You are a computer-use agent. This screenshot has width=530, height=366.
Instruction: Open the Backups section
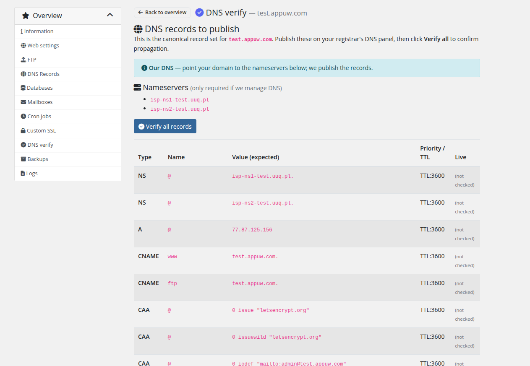tap(68, 159)
